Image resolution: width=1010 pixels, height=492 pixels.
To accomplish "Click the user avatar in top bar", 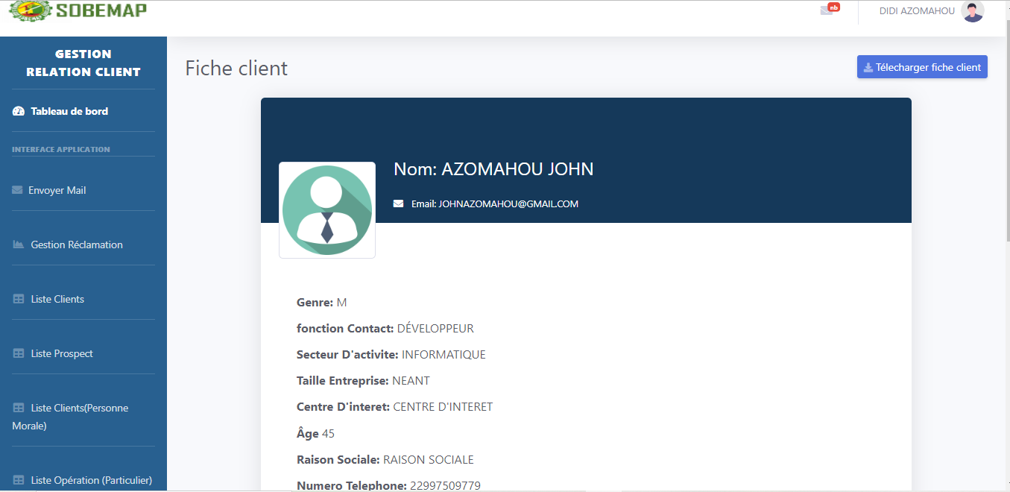I will click(972, 11).
